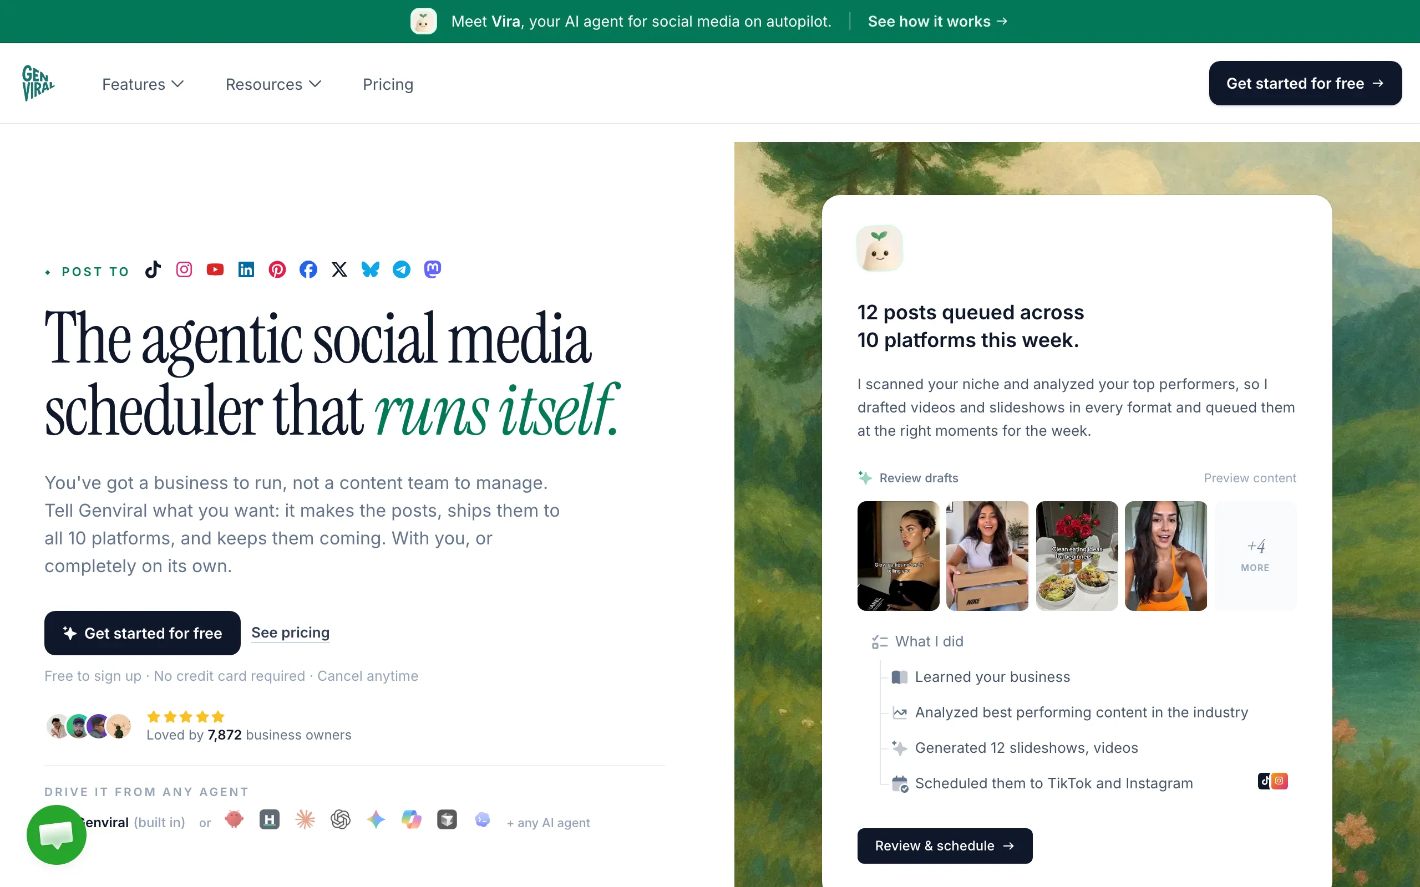Click the YouTube icon in platform row
Screen dimensions: 1420x887
(215, 269)
